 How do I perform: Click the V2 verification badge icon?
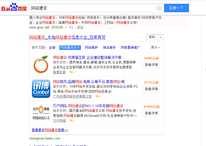pos(71,27)
